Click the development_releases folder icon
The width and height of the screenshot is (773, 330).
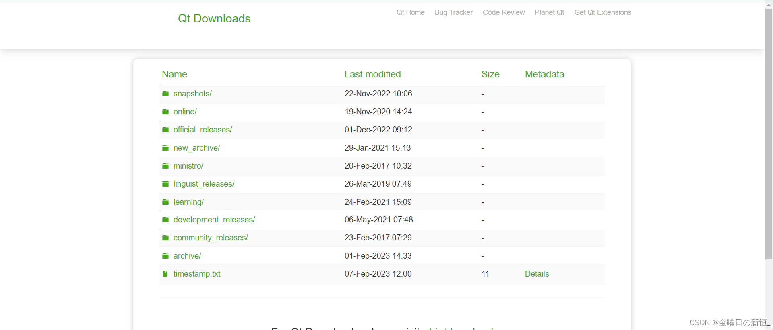[x=165, y=220]
